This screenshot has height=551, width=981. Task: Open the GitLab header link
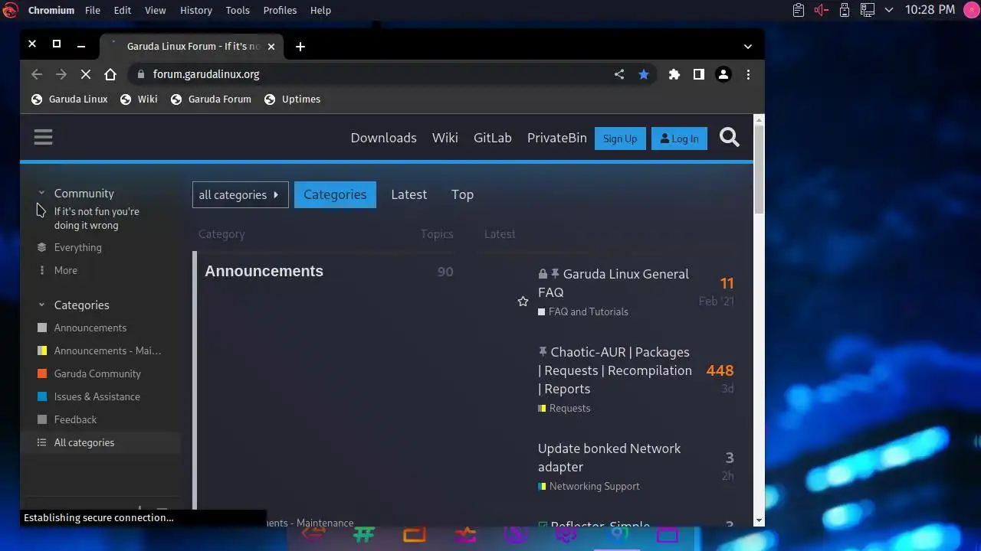pyautogui.click(x=492, y=138)
